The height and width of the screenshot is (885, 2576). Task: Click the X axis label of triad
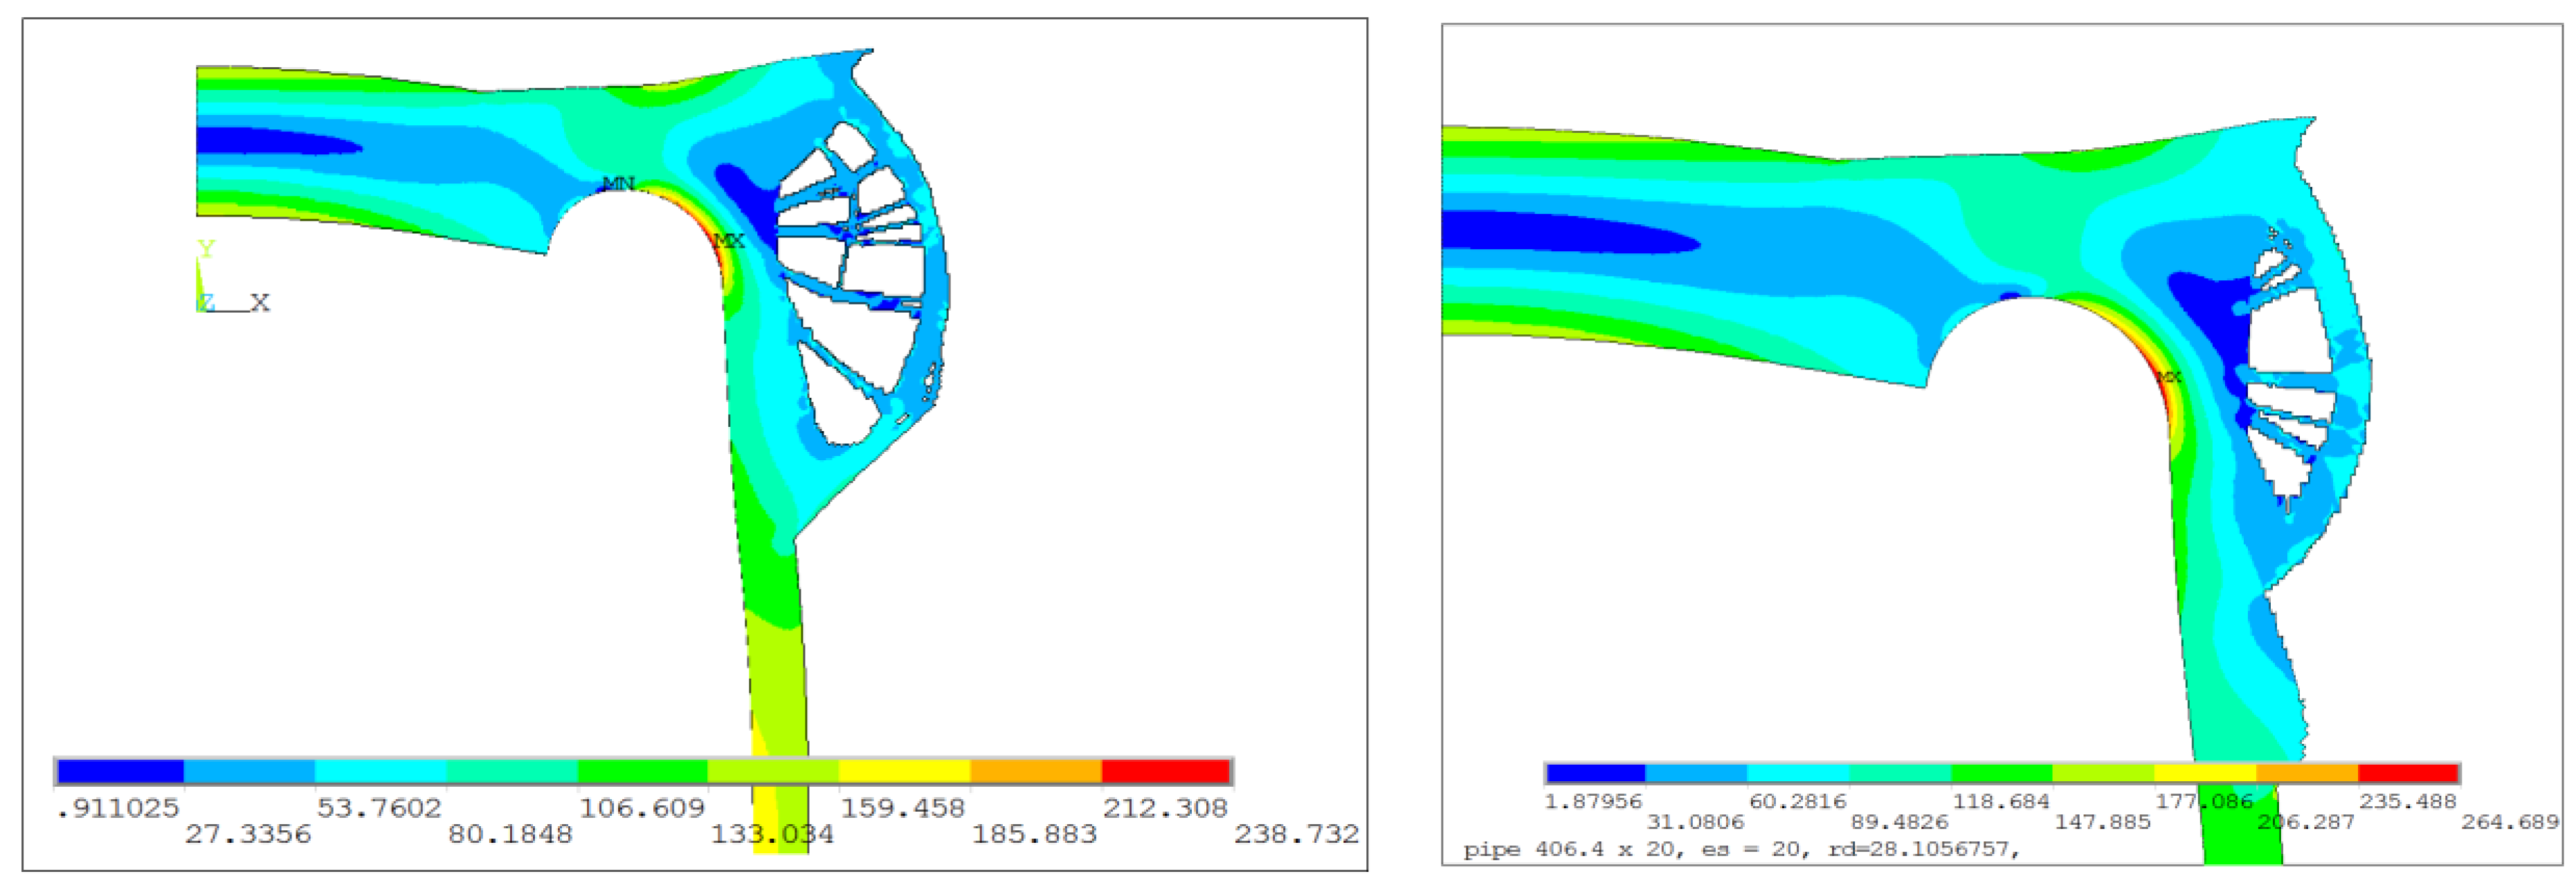(x=260, y=302)
